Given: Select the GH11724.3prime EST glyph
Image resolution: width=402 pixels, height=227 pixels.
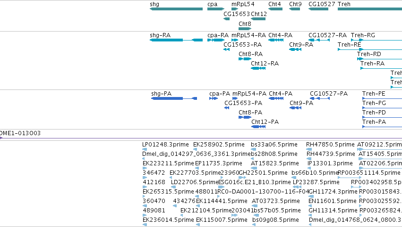Looking at the screenshot, I should (311, 196).
